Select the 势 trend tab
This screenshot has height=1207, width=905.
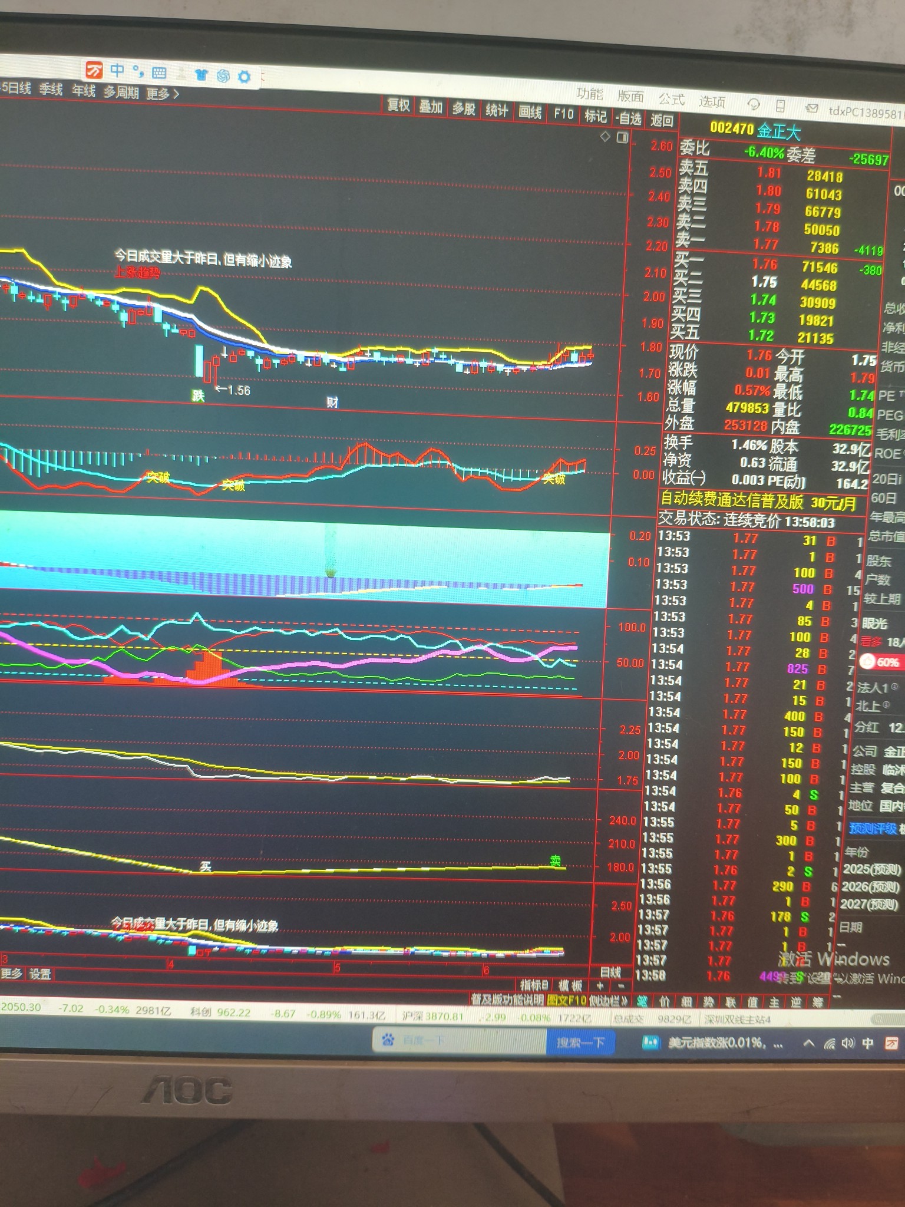point(709,1001)
